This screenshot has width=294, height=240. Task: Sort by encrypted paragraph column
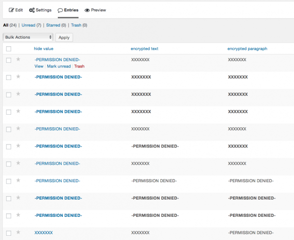[247, 49]
